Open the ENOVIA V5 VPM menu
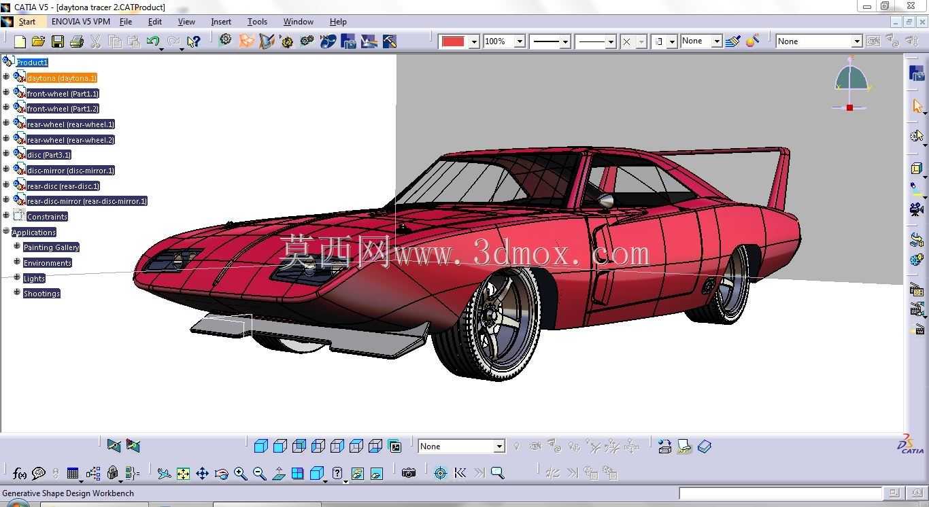 tap(81, 22)
